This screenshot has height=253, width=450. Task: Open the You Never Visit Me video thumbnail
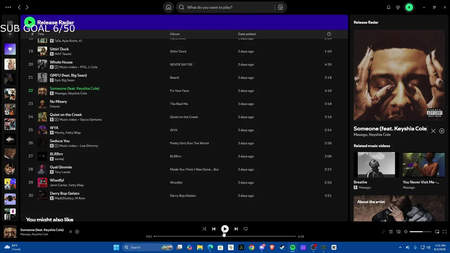coord(424,165)
